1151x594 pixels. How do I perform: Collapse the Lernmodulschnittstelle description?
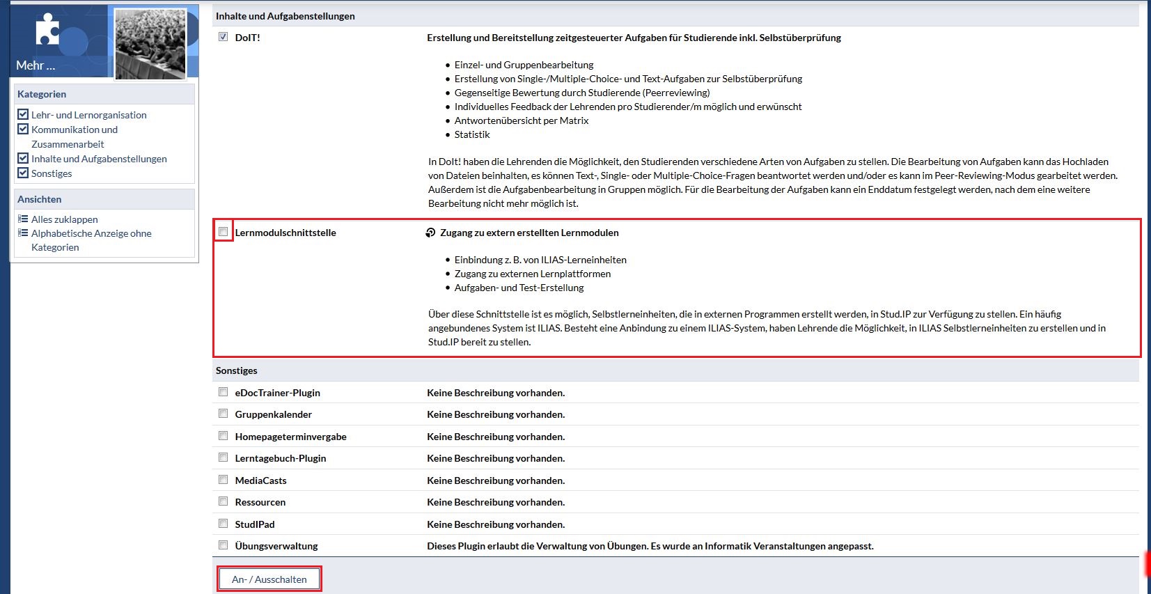(x=285, y=233)
